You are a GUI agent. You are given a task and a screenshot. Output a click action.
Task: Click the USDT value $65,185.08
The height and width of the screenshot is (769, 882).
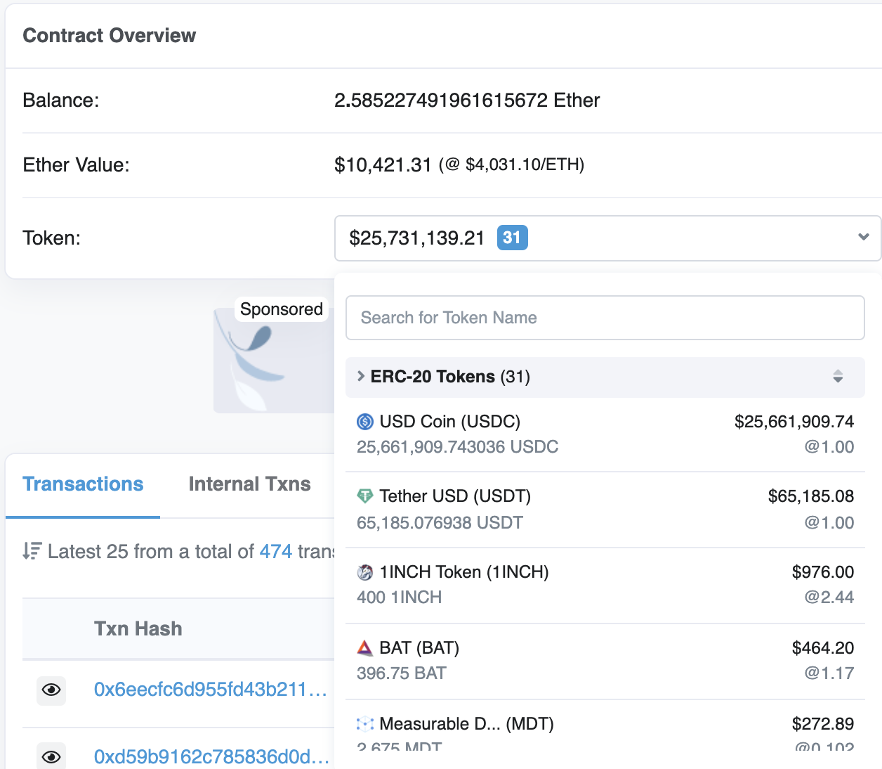[x=811, y=496]
